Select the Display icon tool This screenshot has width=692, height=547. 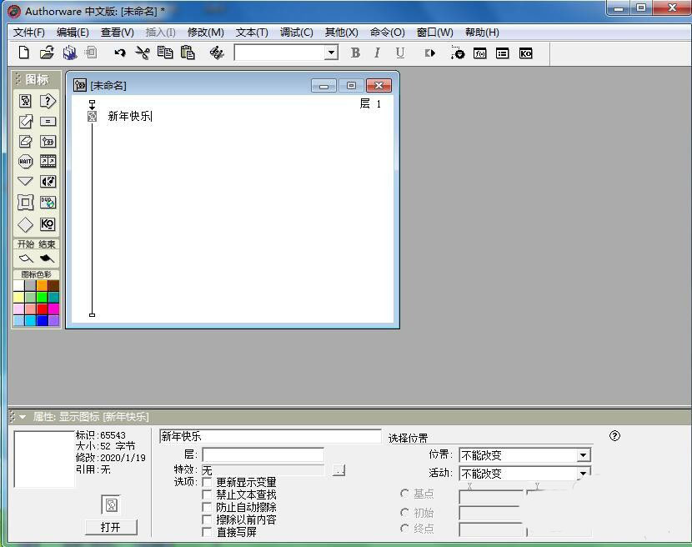25,100
